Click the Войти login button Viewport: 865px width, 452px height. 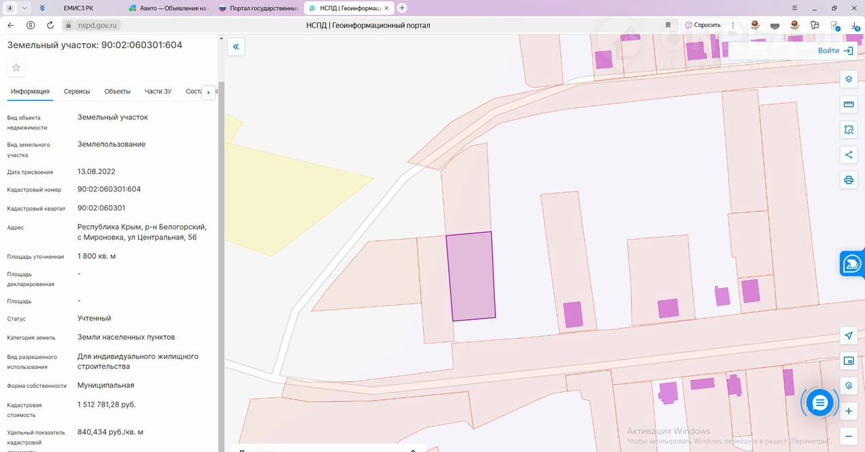point(835,51)
